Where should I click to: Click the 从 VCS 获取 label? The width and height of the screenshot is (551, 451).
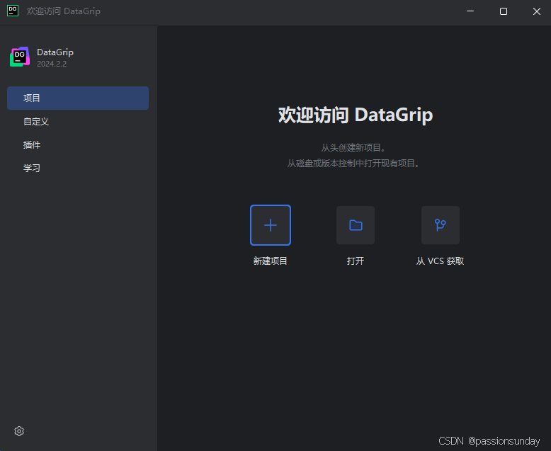[x=440, y=261]
